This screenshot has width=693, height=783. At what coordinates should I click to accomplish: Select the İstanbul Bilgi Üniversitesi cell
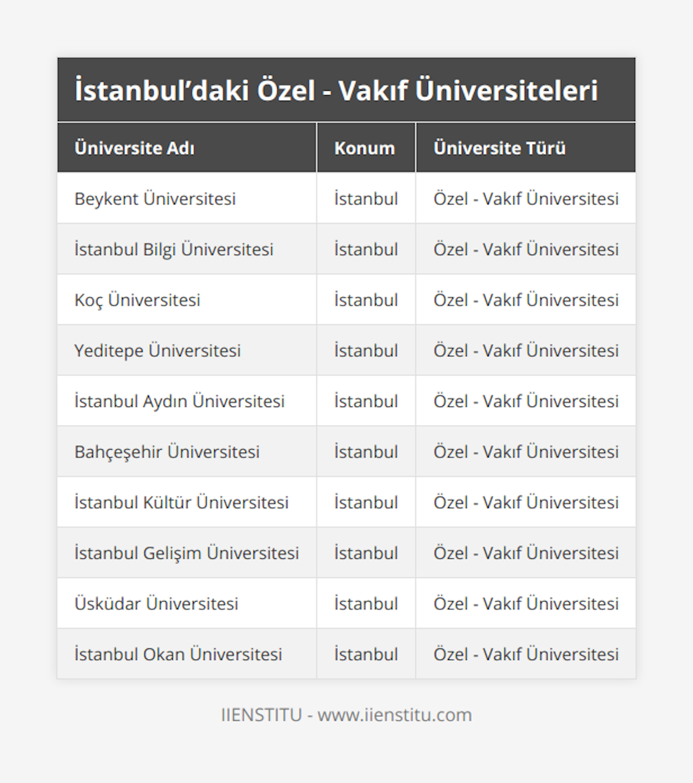174,249
